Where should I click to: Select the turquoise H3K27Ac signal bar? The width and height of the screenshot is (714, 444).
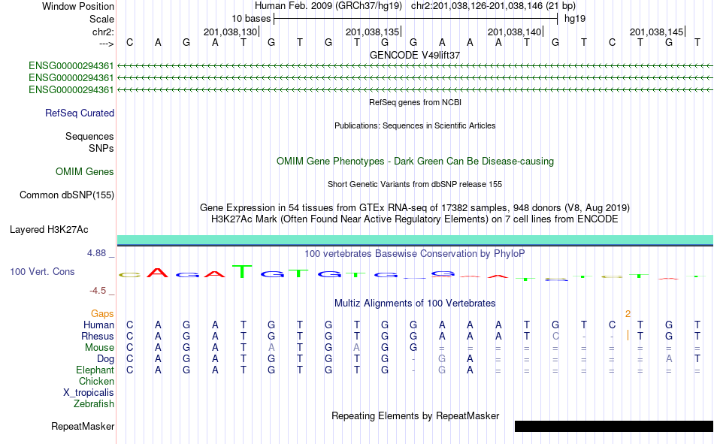[x=415, y=240]
